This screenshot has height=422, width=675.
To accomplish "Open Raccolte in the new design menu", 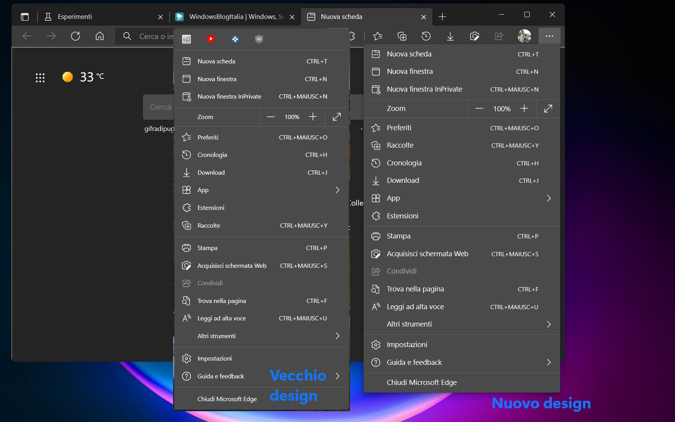I will [x=462, y=145].
